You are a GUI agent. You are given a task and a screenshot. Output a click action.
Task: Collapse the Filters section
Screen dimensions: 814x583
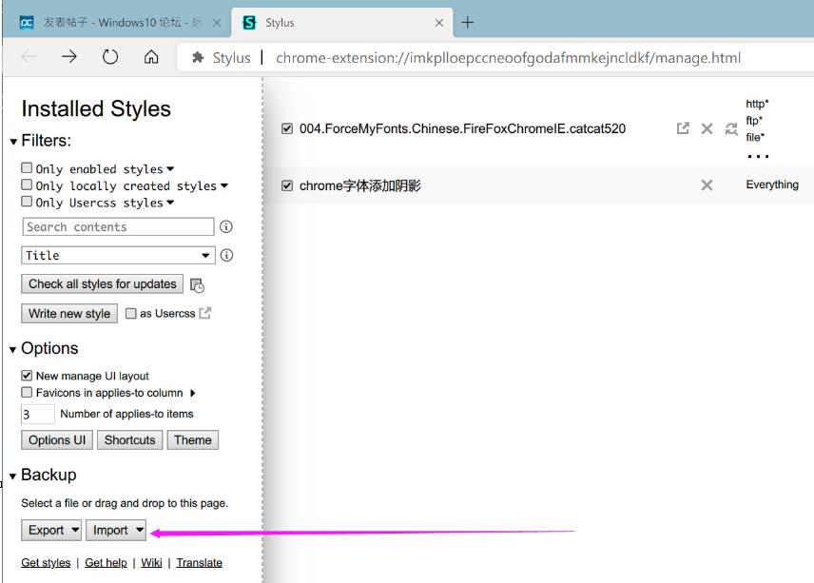[14, 142]
